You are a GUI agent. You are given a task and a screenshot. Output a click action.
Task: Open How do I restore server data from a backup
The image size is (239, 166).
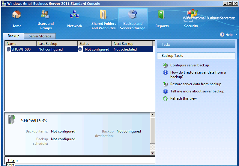point(198,74)
